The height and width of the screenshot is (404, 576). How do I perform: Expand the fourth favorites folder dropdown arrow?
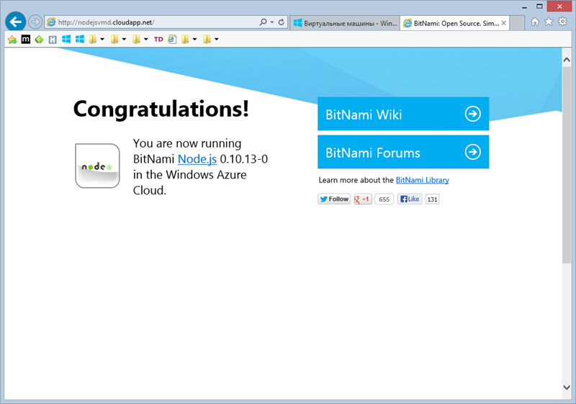pyautogui.click(x=194, y=40)
